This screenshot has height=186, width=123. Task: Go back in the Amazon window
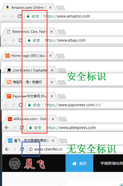tap(4, 16)
